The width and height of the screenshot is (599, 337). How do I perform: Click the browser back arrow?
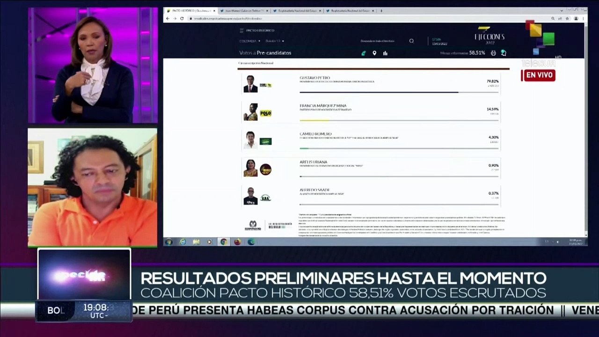coord(168,18)
